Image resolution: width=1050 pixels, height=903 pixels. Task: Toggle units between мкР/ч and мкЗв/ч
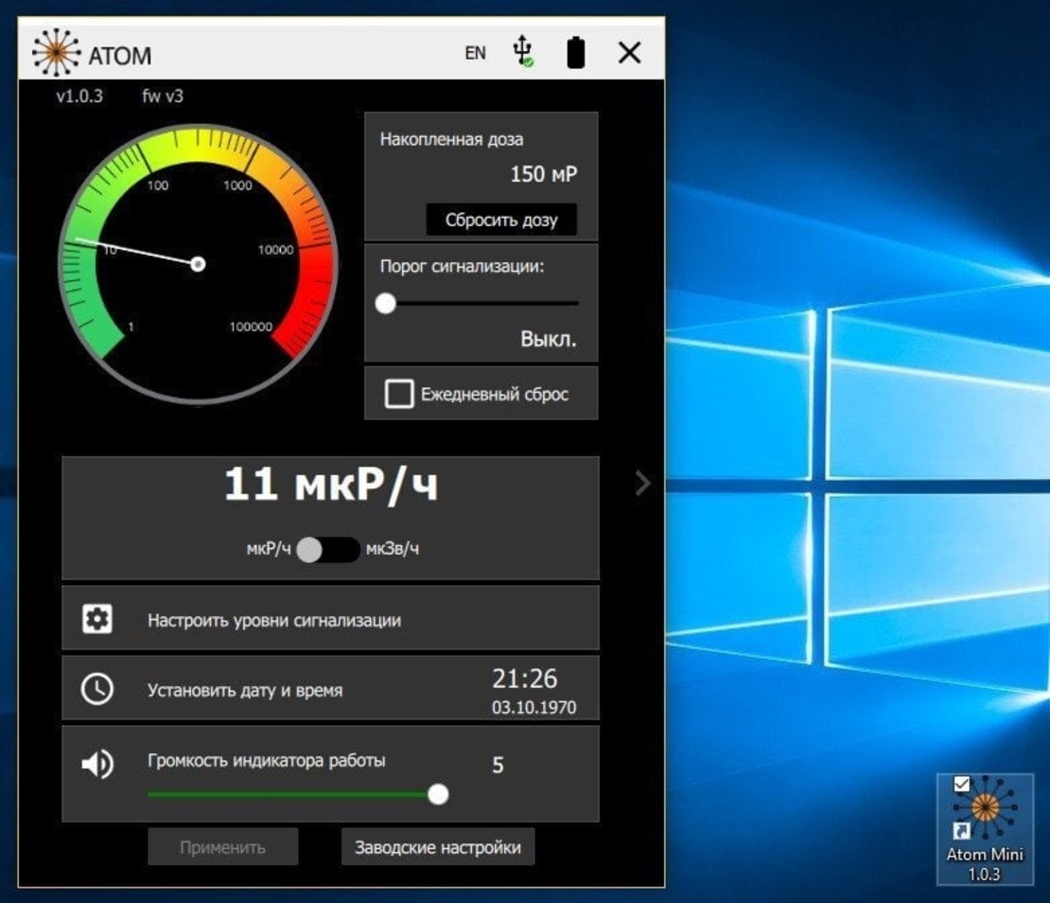[x=328, y=549]
